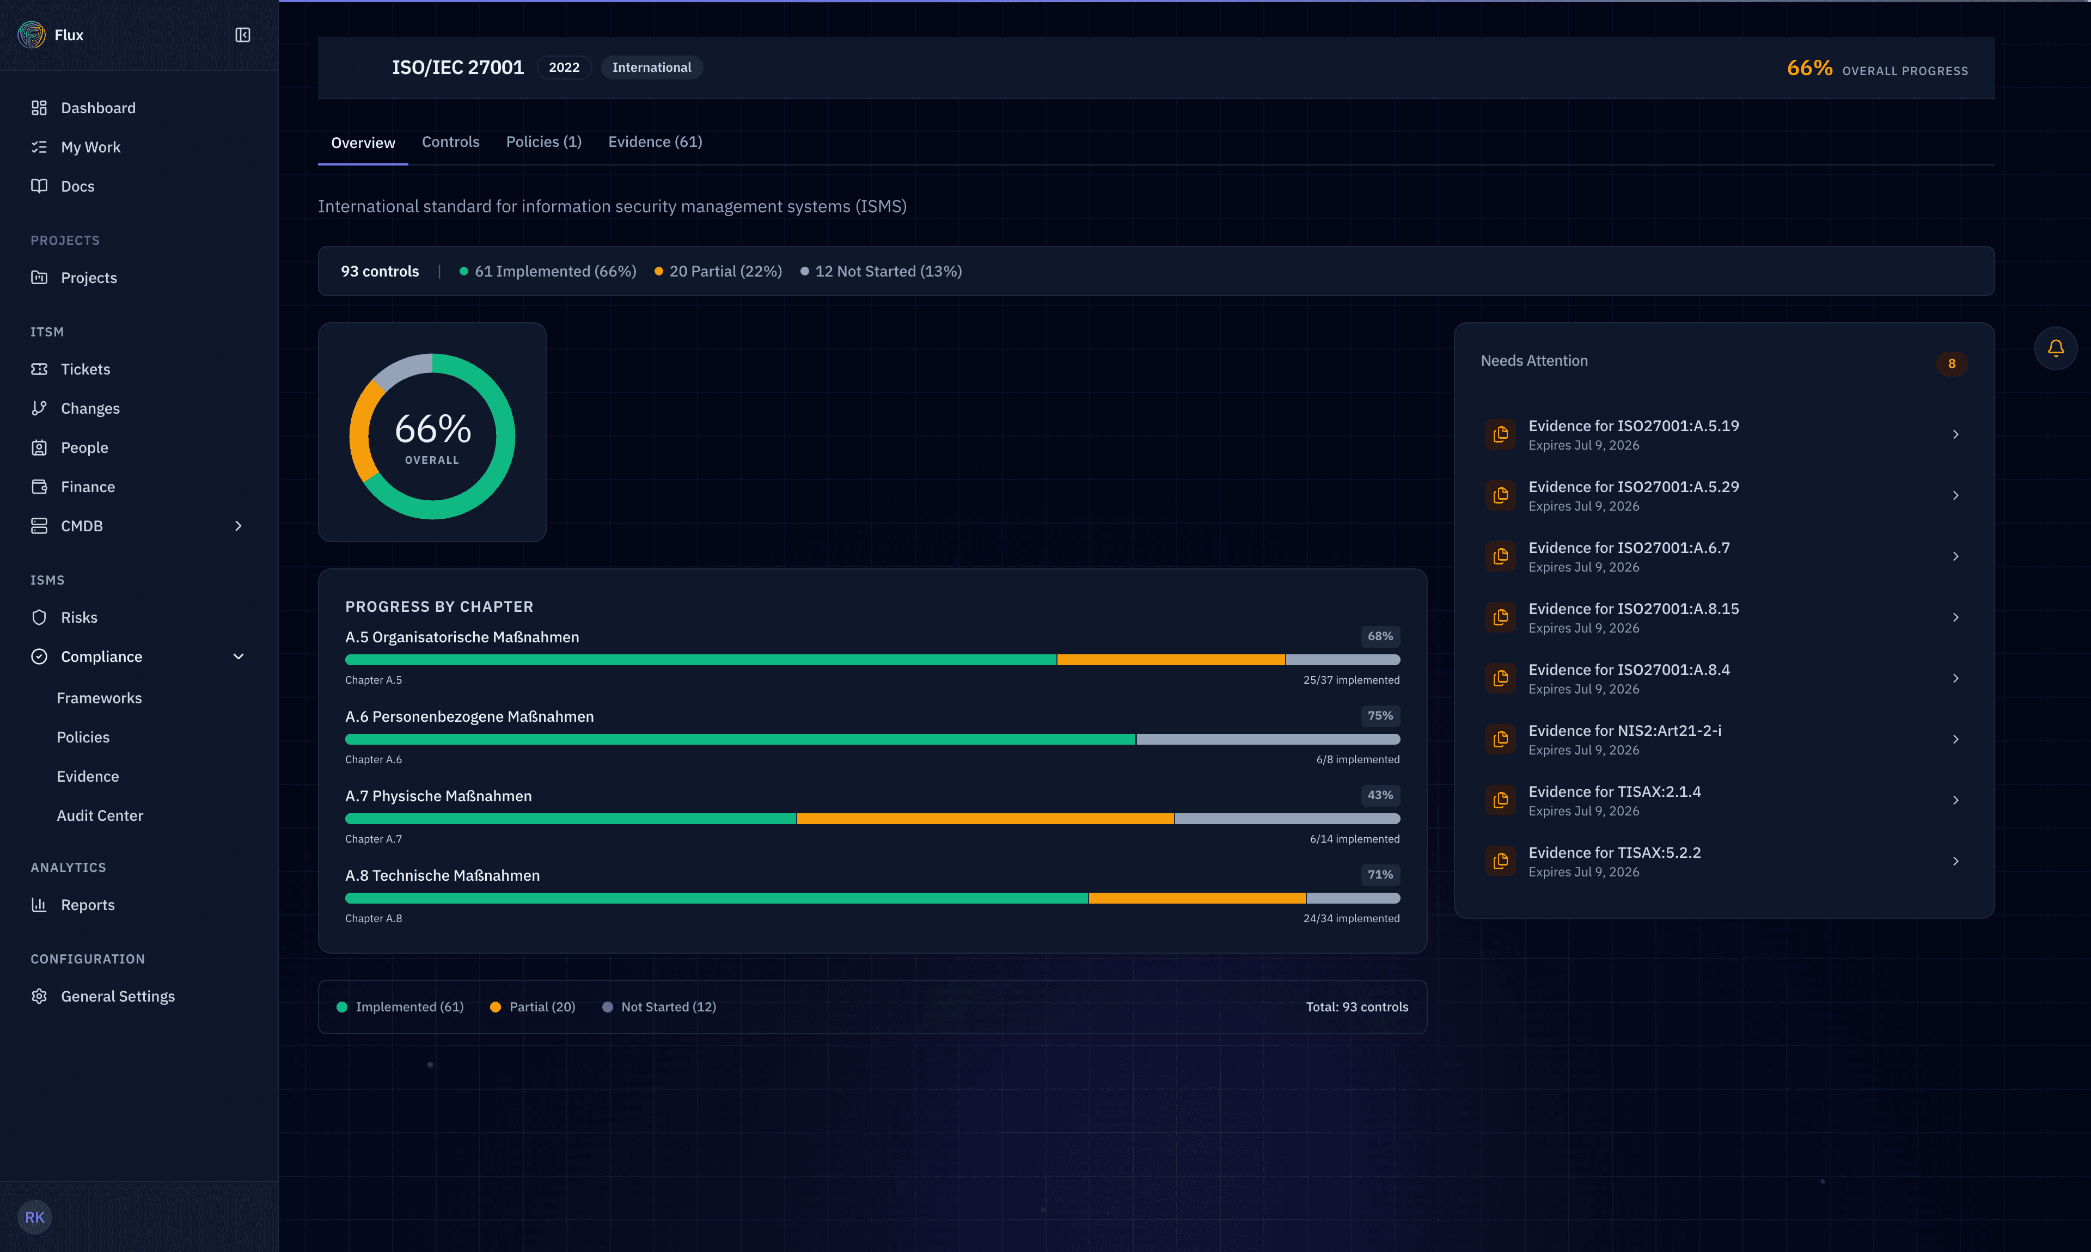This screenshot has width=2091, height=1252.
Task: Click the Compliance checkmark circle icon
Action: pyautogui.click(x=39, y=656)
